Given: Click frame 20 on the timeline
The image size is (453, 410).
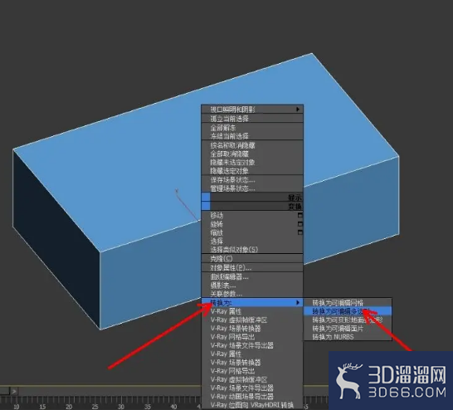Looking at the screenshot, I should tap(69, 406).
